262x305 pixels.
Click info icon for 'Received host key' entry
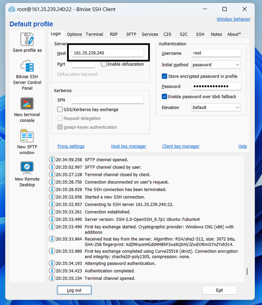[x=52, y=239]
